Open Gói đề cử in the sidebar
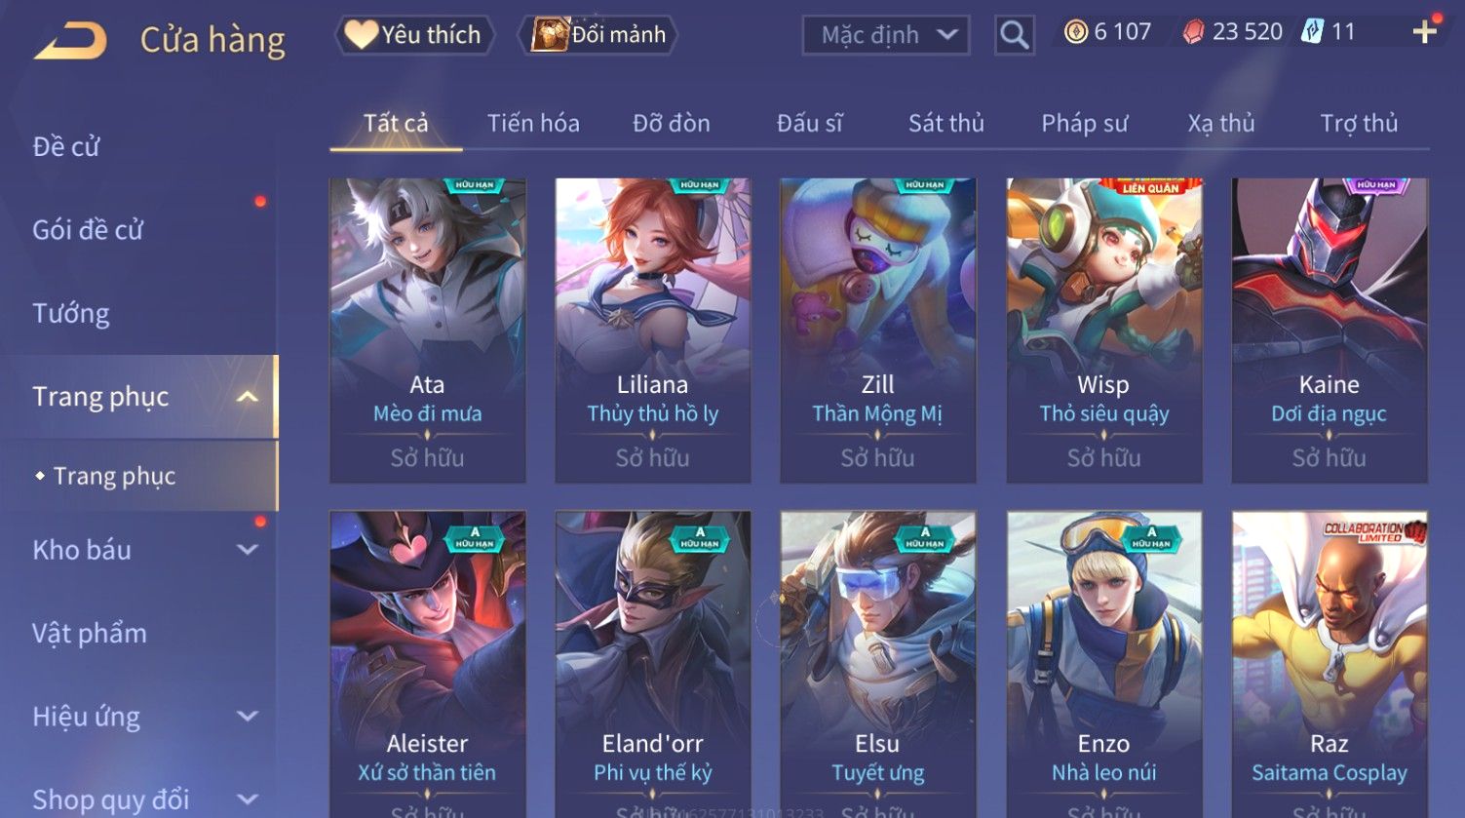The height and width of the screenshot is (818, 1465). (88, 230)
